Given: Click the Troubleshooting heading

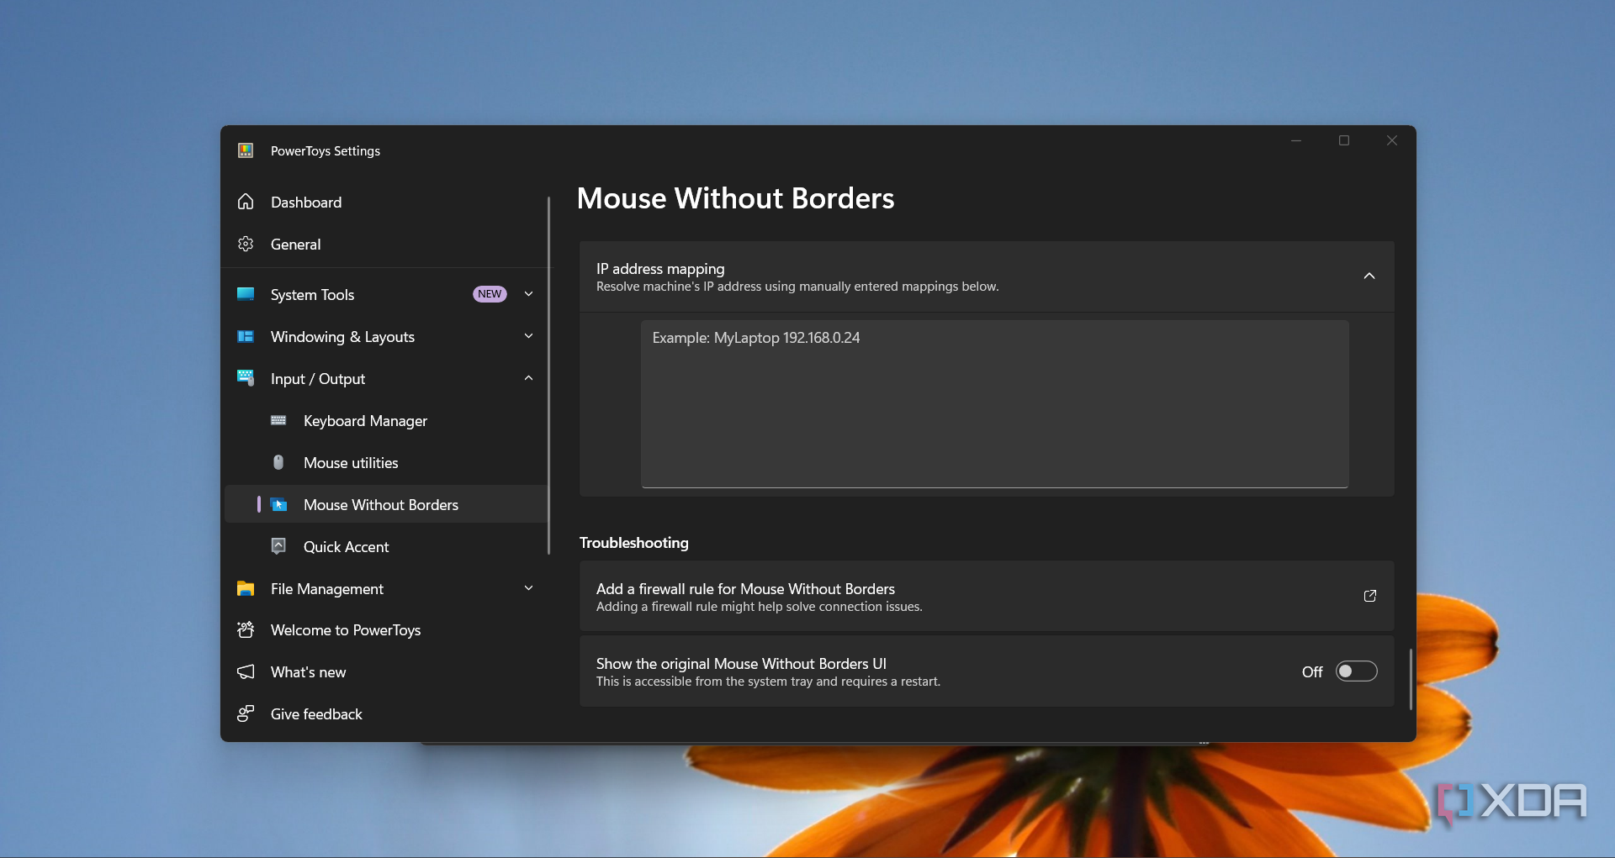Looking at the screenshot, I should (x=633, y=543).
